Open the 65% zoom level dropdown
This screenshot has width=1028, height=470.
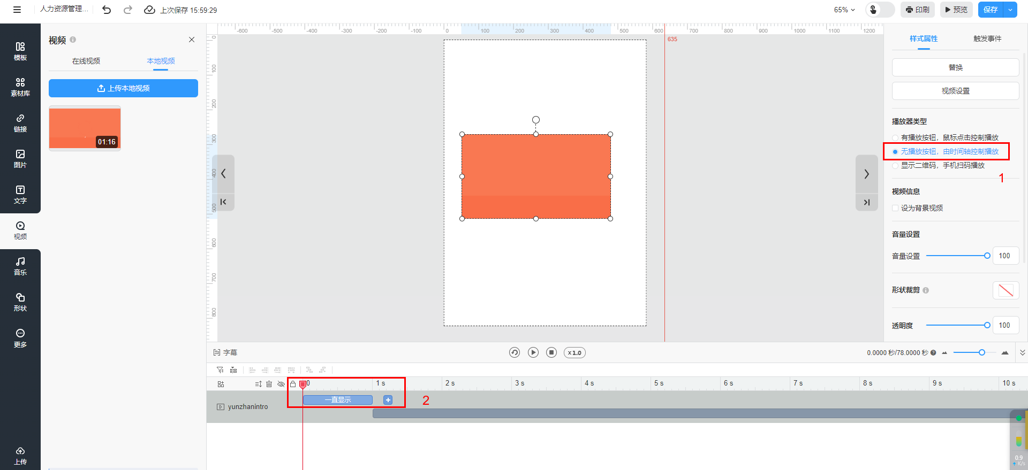(x=844, y=10)
